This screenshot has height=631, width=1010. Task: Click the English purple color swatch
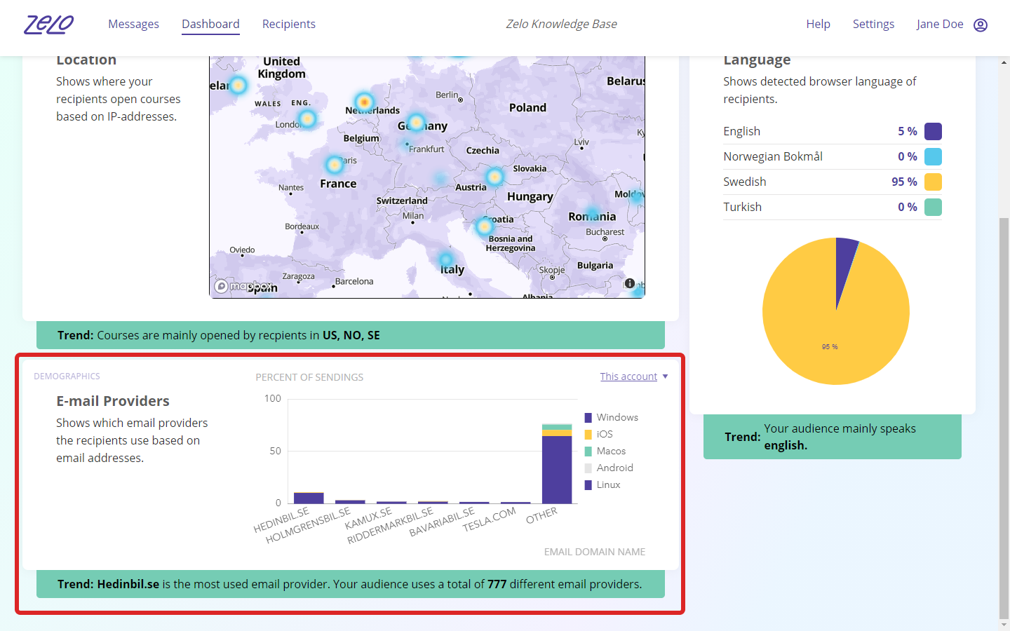pos(933,131)
